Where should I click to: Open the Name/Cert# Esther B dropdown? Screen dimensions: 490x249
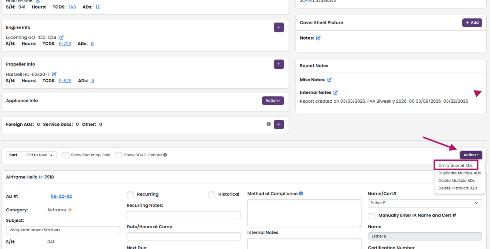425,203
